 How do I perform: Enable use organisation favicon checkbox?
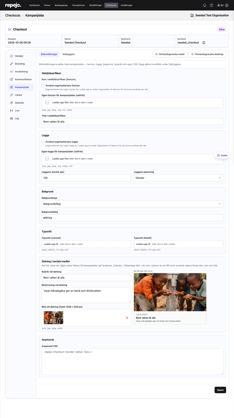43,85
